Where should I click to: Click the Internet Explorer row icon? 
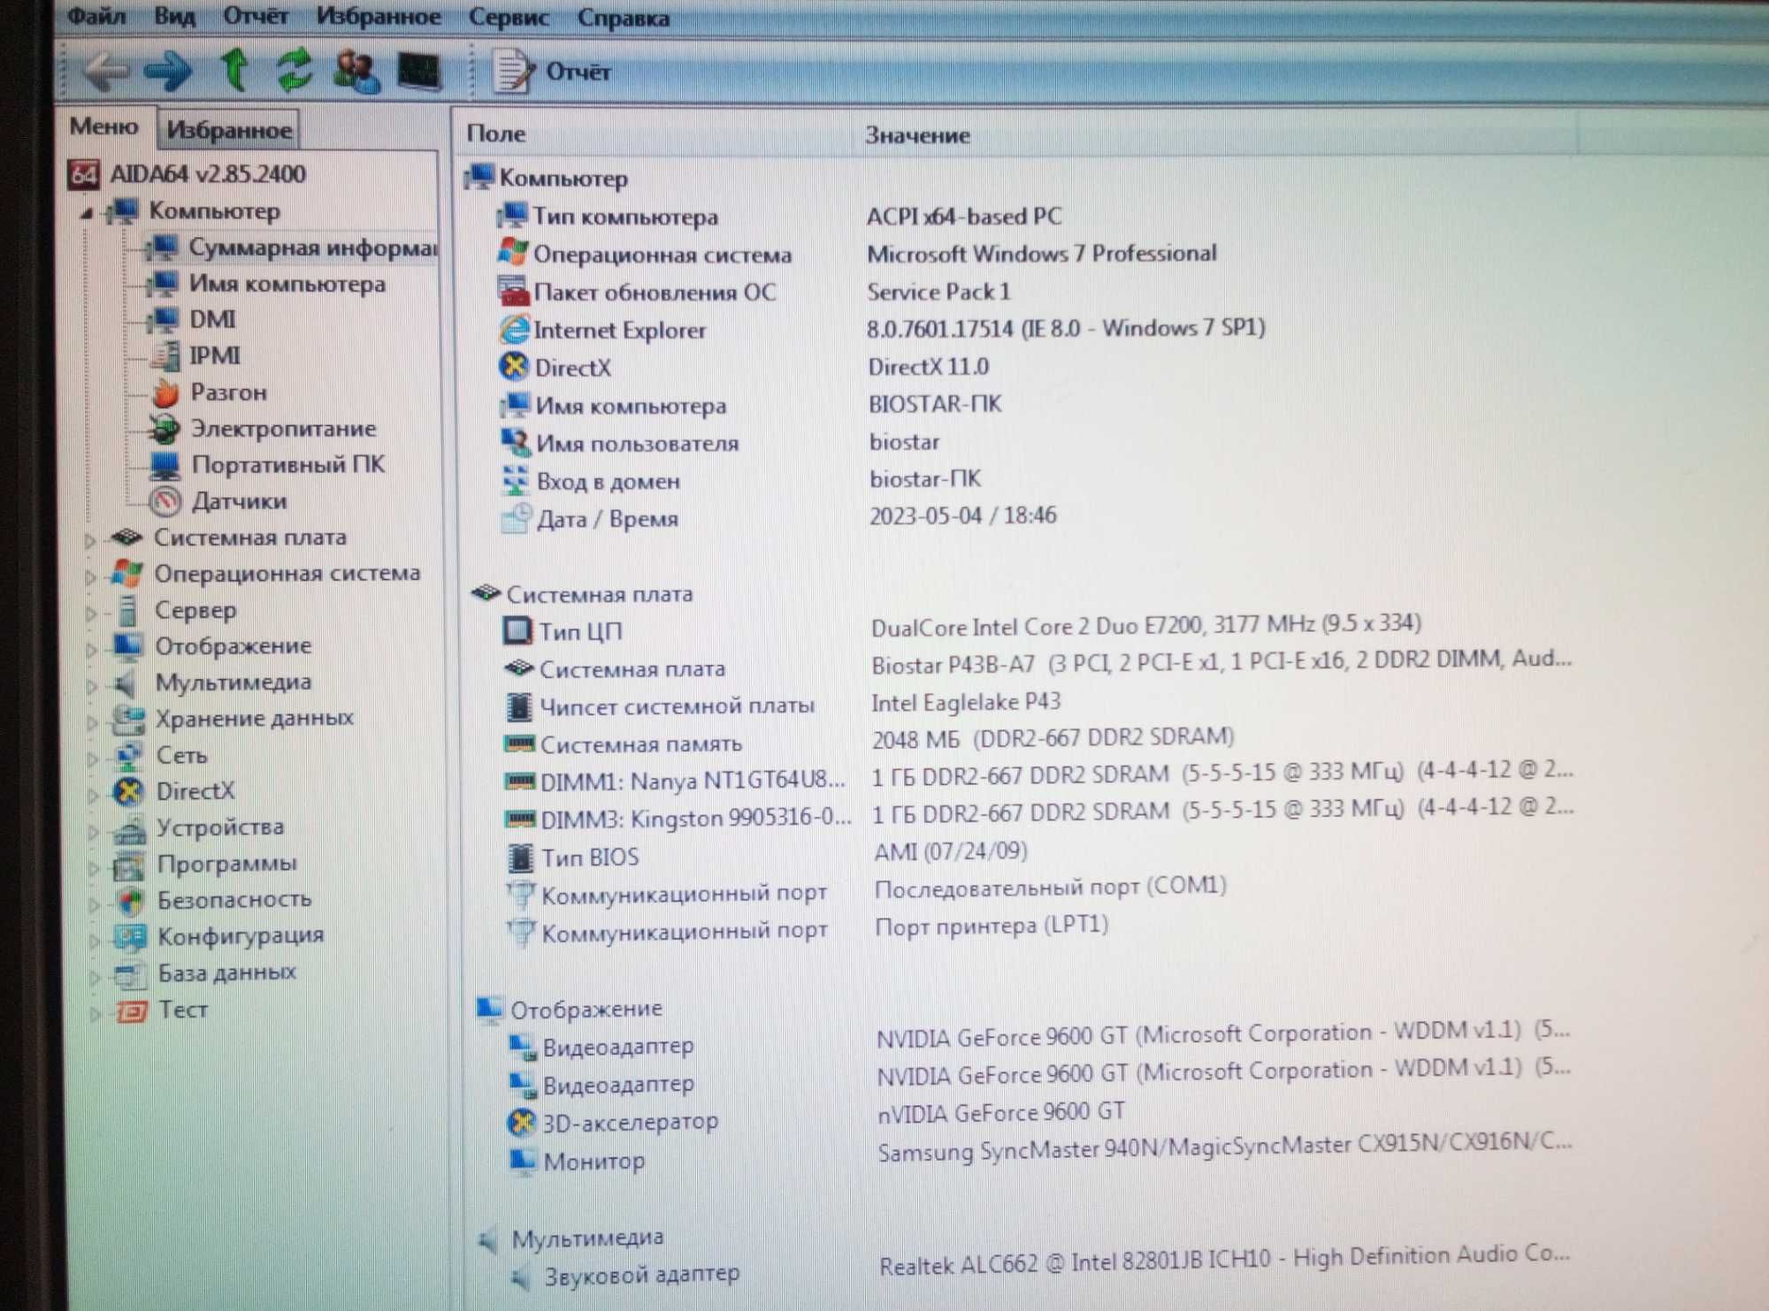(x=514, y=330)
